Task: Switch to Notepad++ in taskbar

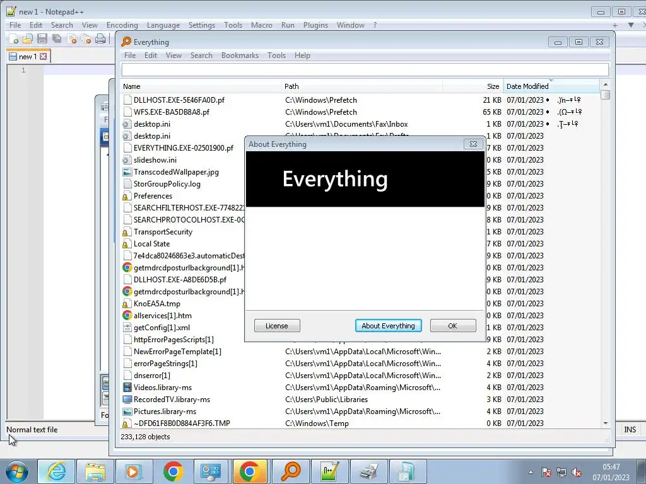Action: (x=329, y=471)
